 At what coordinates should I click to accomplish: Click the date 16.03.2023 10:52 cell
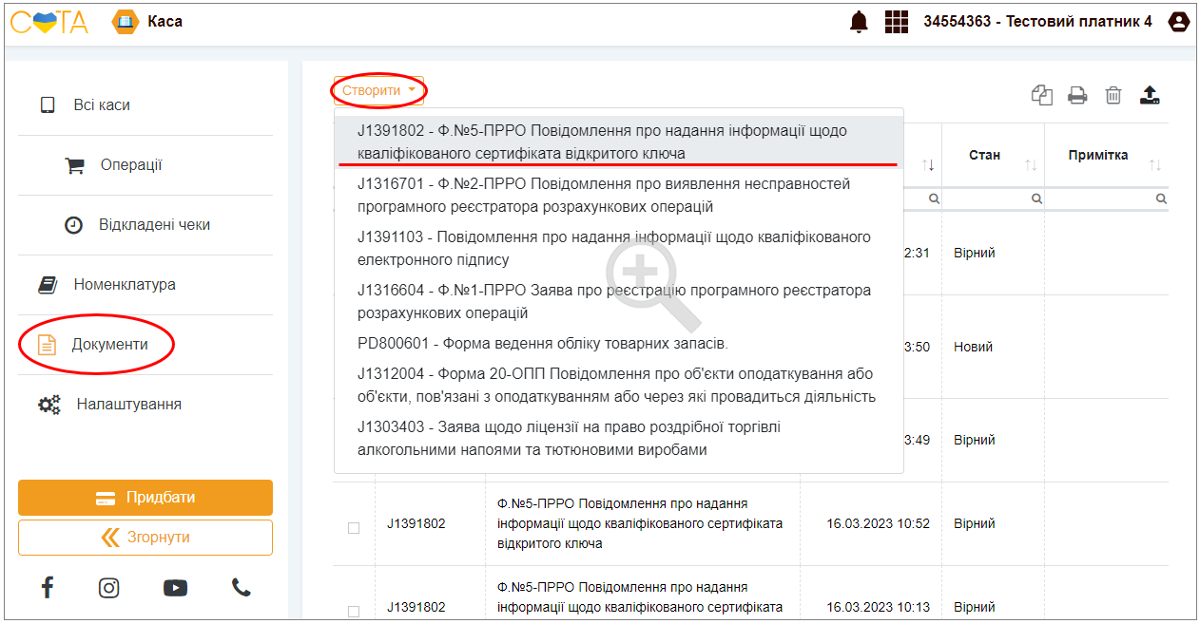click(x=878, y=524)
